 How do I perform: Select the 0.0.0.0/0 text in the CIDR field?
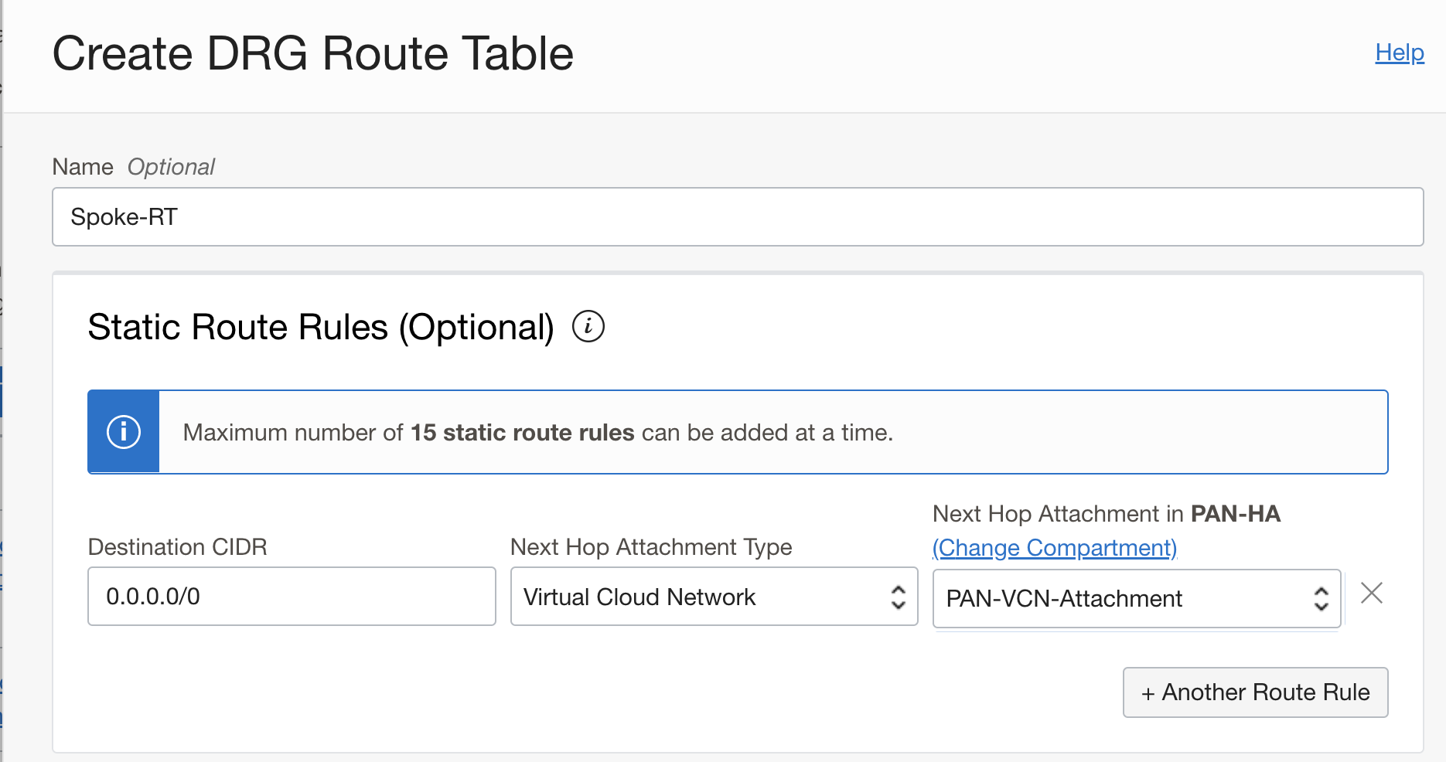(152, 596)
